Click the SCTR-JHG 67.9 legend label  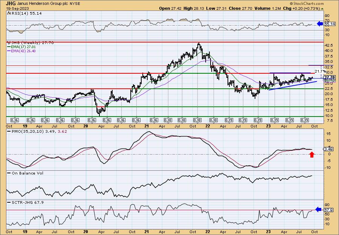click(27, 202)
